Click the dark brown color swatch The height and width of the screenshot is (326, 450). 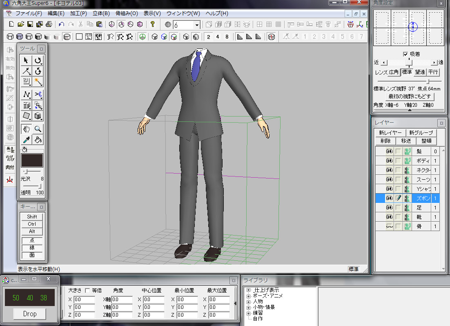(32, 160)
